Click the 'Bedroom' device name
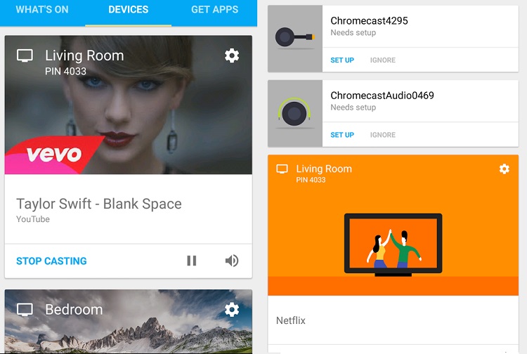 tap(74, 309)
